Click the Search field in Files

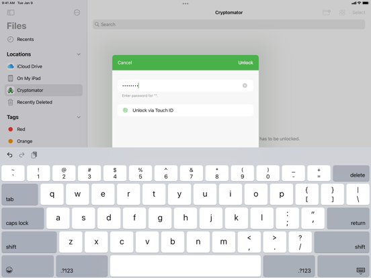[x=229, y=24]
